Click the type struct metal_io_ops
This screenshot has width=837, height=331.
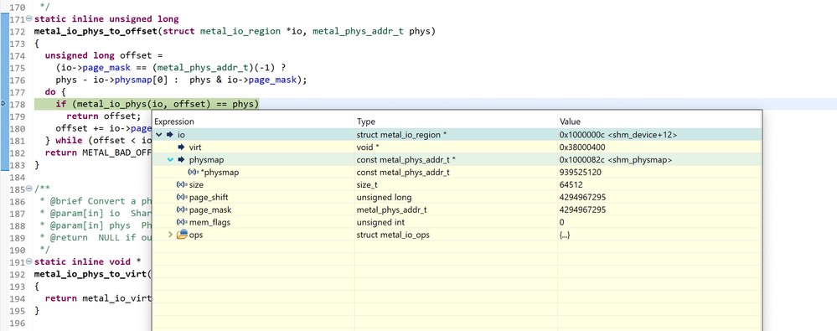(x=393, y=235)
